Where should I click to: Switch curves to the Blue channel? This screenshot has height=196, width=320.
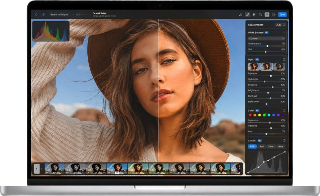280,146
